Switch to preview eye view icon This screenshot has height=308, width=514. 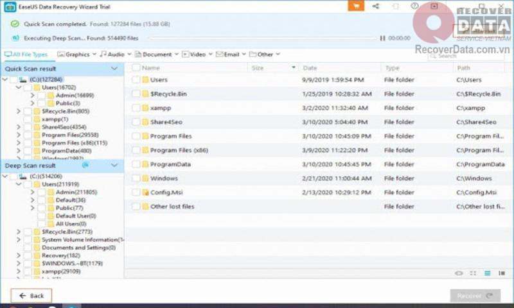(x=459, y=273)
